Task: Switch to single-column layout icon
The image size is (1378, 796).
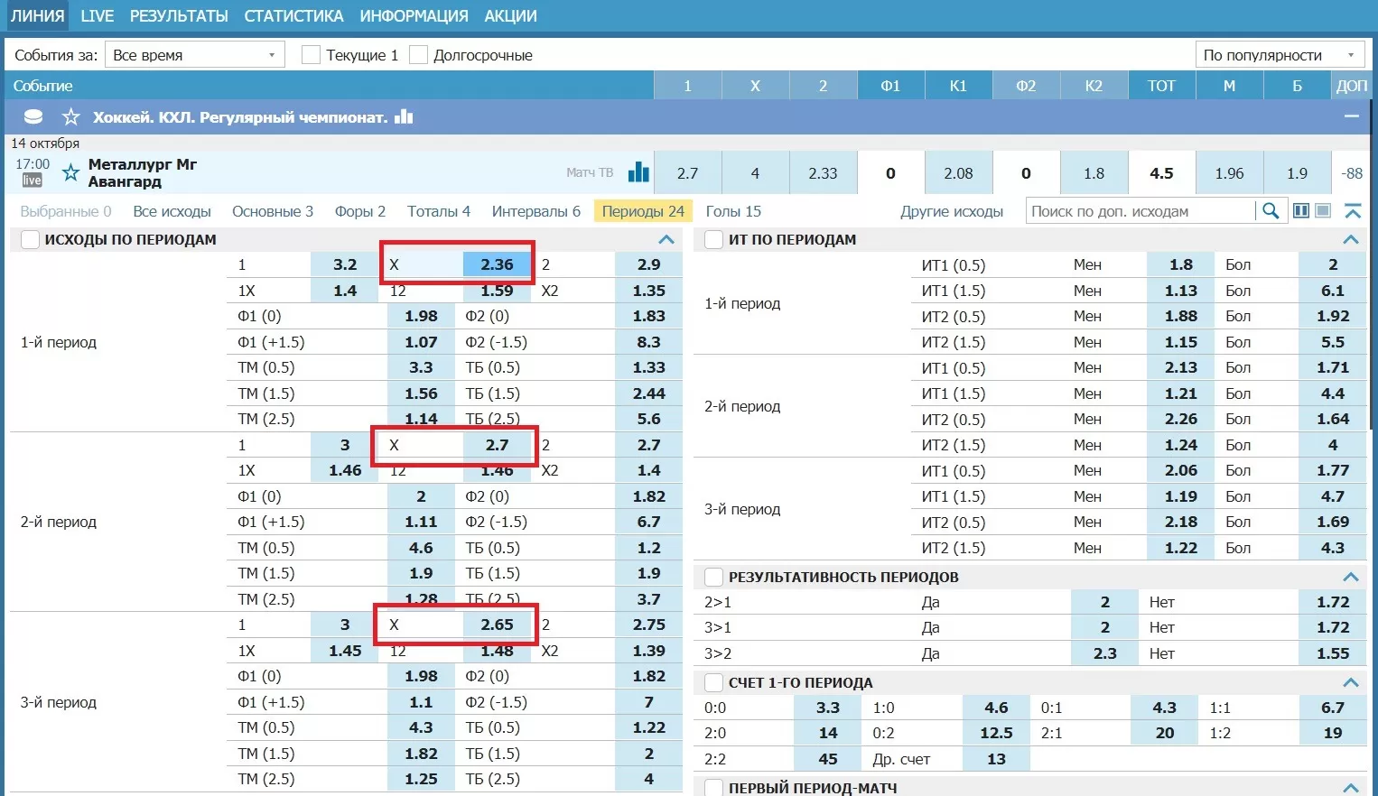Action: point(1323,211)
